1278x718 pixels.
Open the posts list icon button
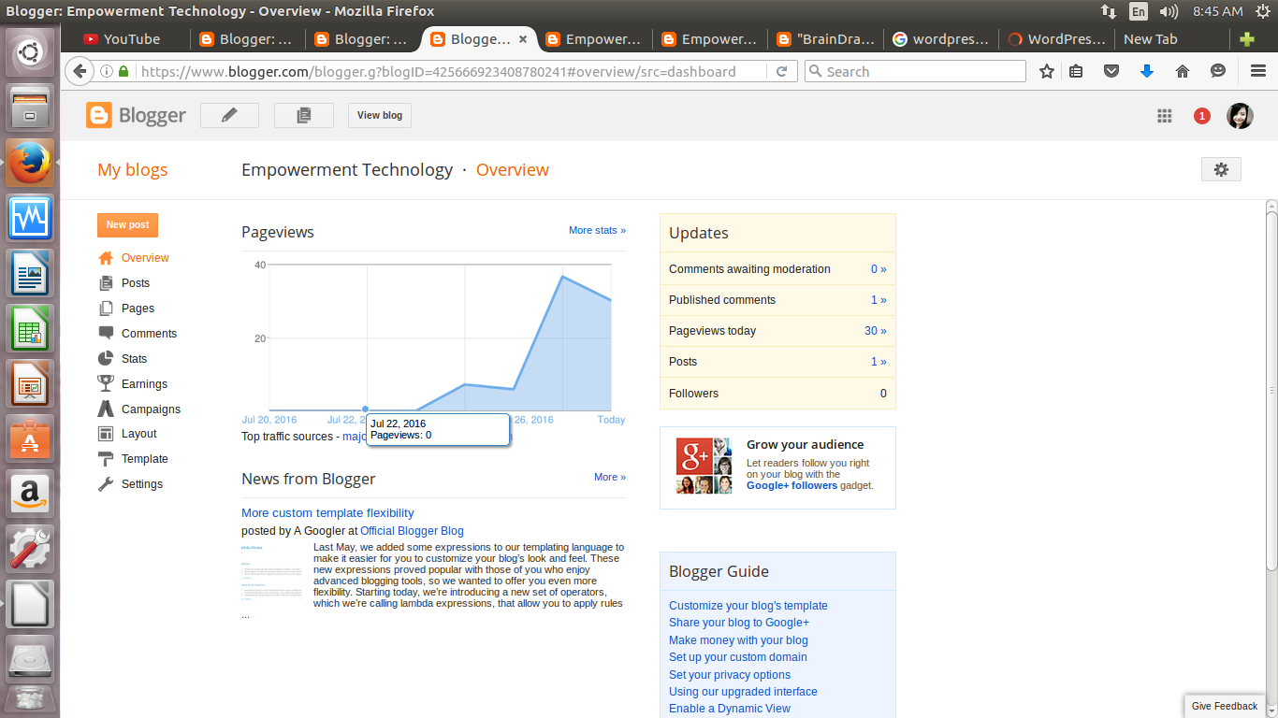303,115
